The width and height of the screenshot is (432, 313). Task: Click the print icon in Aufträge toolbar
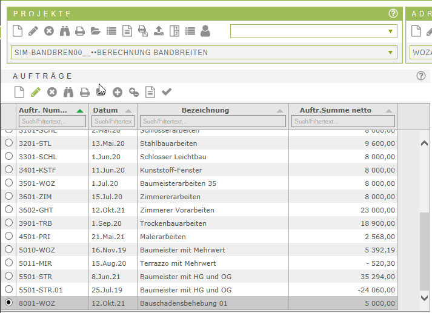(x=85, y=92)
